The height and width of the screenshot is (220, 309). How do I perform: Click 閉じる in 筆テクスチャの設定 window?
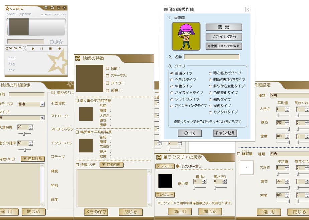[210, 212]
